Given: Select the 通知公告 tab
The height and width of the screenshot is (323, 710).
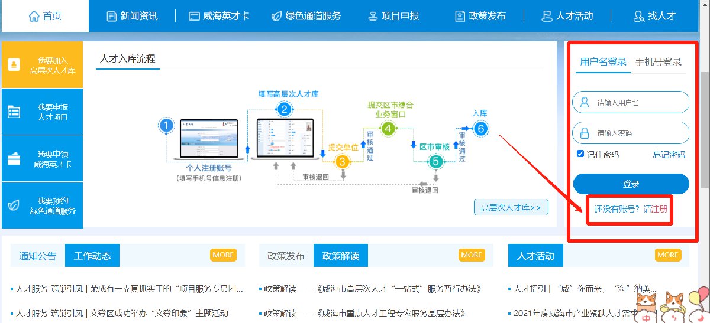Looking at the screenshot, I should [x=38, y=256].
